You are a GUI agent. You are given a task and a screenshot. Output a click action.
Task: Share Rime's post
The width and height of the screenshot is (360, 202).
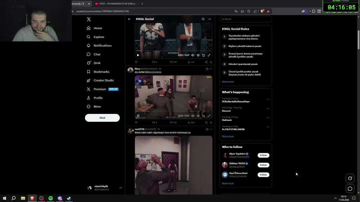click(211, 122)
